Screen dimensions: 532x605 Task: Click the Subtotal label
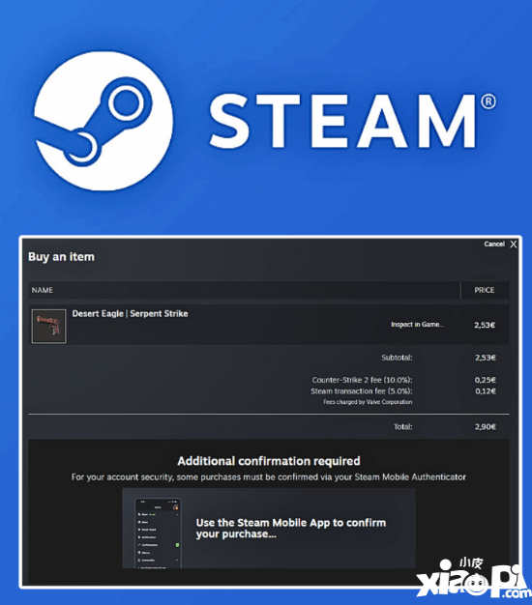(x=397, y=358)
